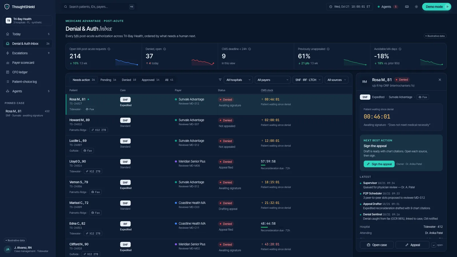This screenshot has width=457, height=257.
Task: Click the Patient-choice log list icon
Action: pos(8,82)
